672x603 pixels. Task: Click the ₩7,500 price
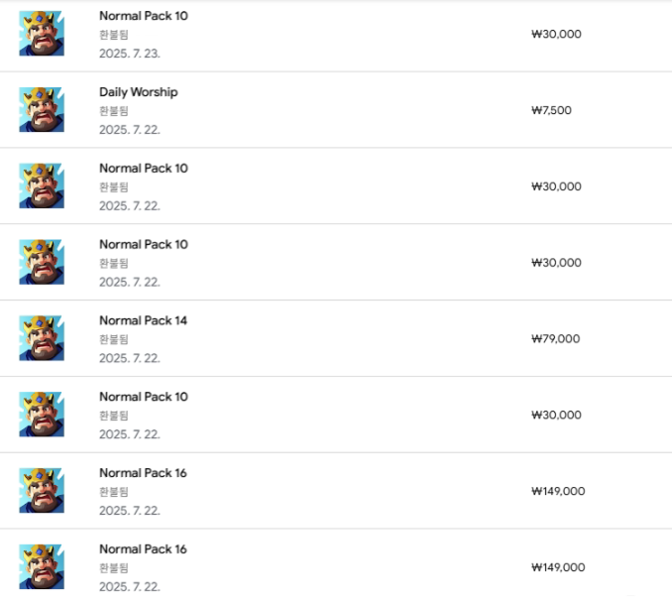(551, 110)
